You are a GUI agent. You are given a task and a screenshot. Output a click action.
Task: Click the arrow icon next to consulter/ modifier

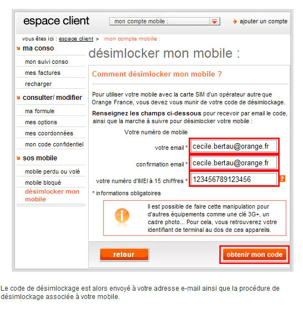[x=18, y=98]
